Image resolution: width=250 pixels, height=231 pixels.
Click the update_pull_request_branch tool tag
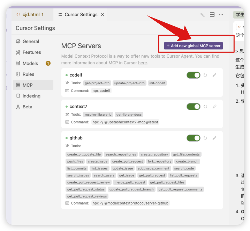tap(131, 189)
